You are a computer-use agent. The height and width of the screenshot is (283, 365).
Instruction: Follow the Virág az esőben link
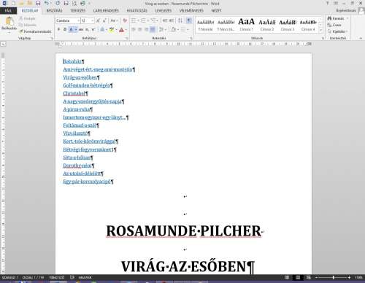(x=80, y=77)
